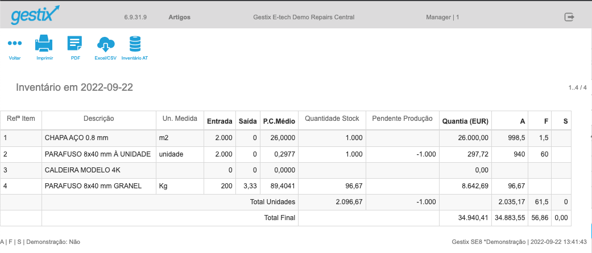Click the Refª Item column header
The width and height of the screenshot is (592, 253).
tap(21, 119)
